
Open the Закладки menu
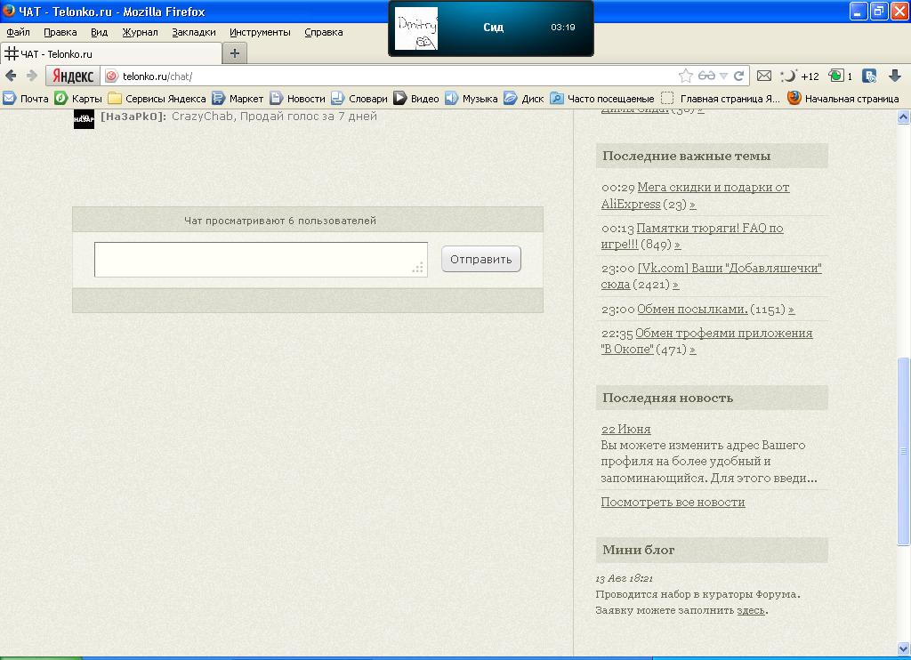tap(193, 33)
